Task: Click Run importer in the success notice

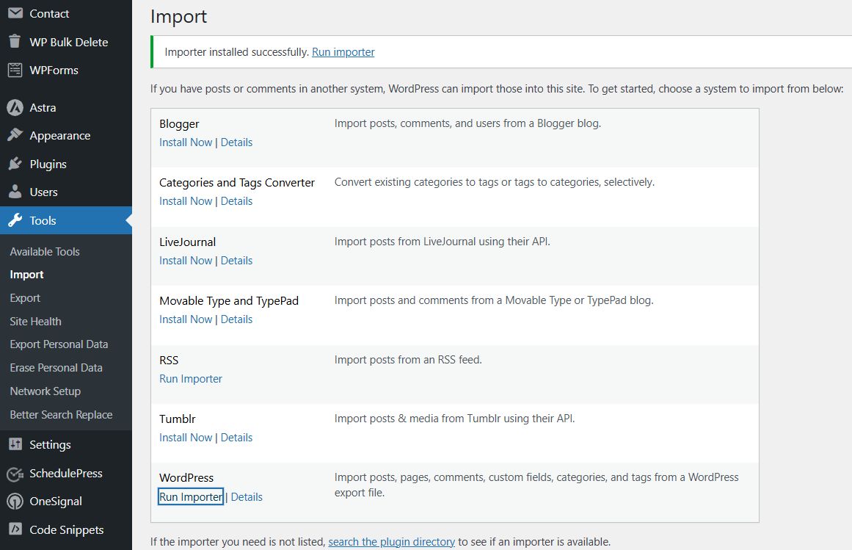Action: (x=343, y=51)
